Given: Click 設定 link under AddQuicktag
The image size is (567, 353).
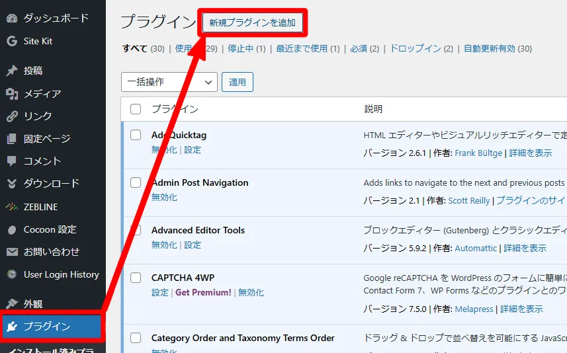Looking at the screenshot, I should click(193, 150).
